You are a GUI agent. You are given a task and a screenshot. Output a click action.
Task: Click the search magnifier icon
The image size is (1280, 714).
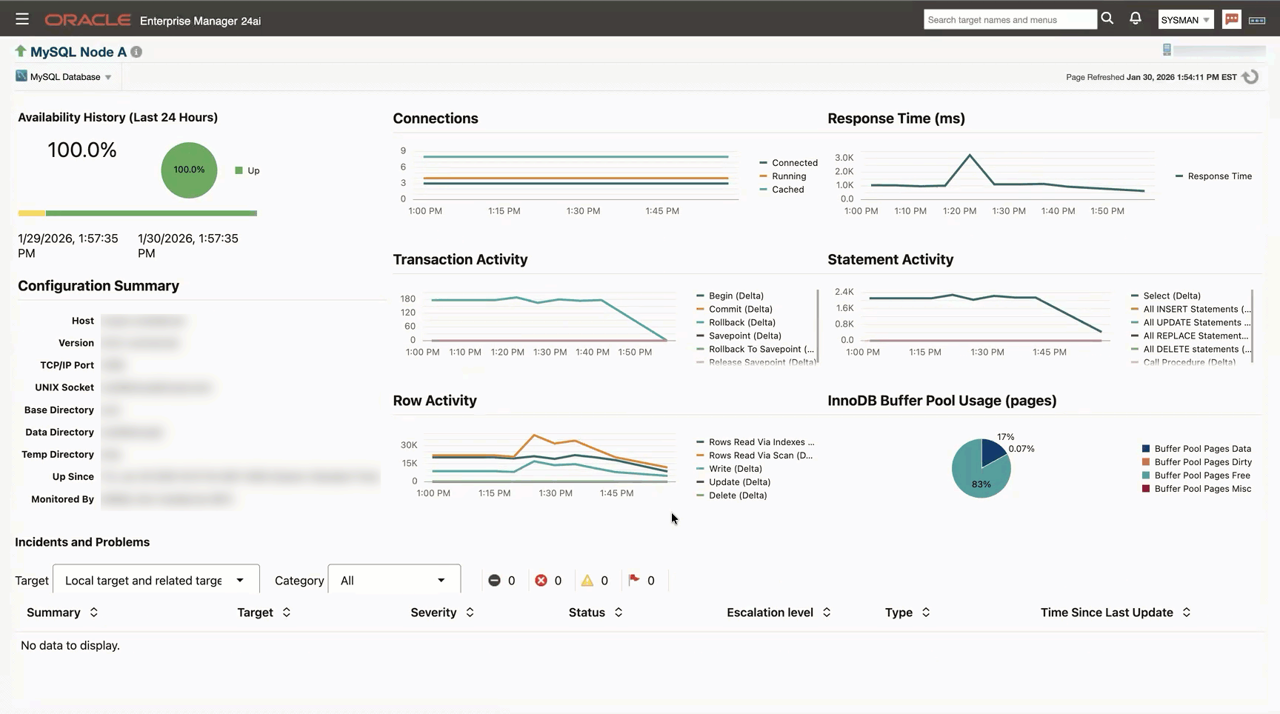coord(1107,19)
